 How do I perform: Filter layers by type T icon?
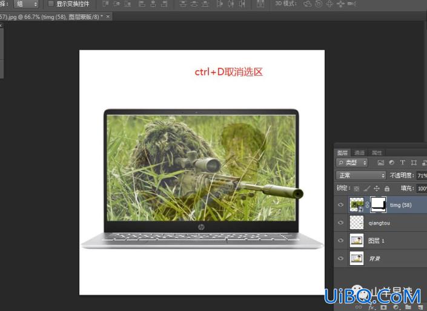403,163
